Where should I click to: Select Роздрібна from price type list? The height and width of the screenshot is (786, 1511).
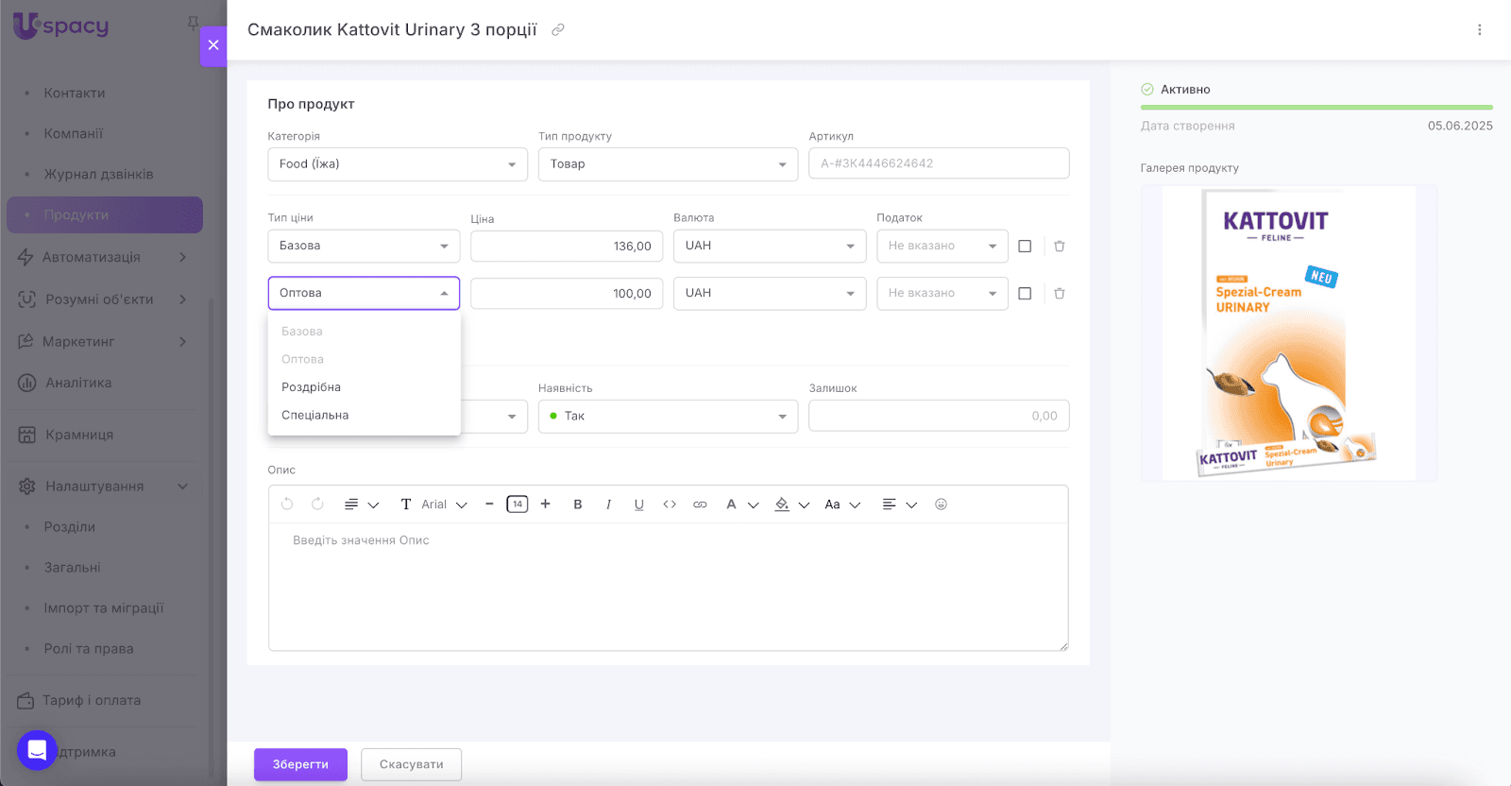[312, 387]
